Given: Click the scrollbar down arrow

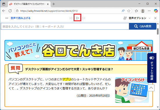Looking at the screenshot, I should point(158,107).
